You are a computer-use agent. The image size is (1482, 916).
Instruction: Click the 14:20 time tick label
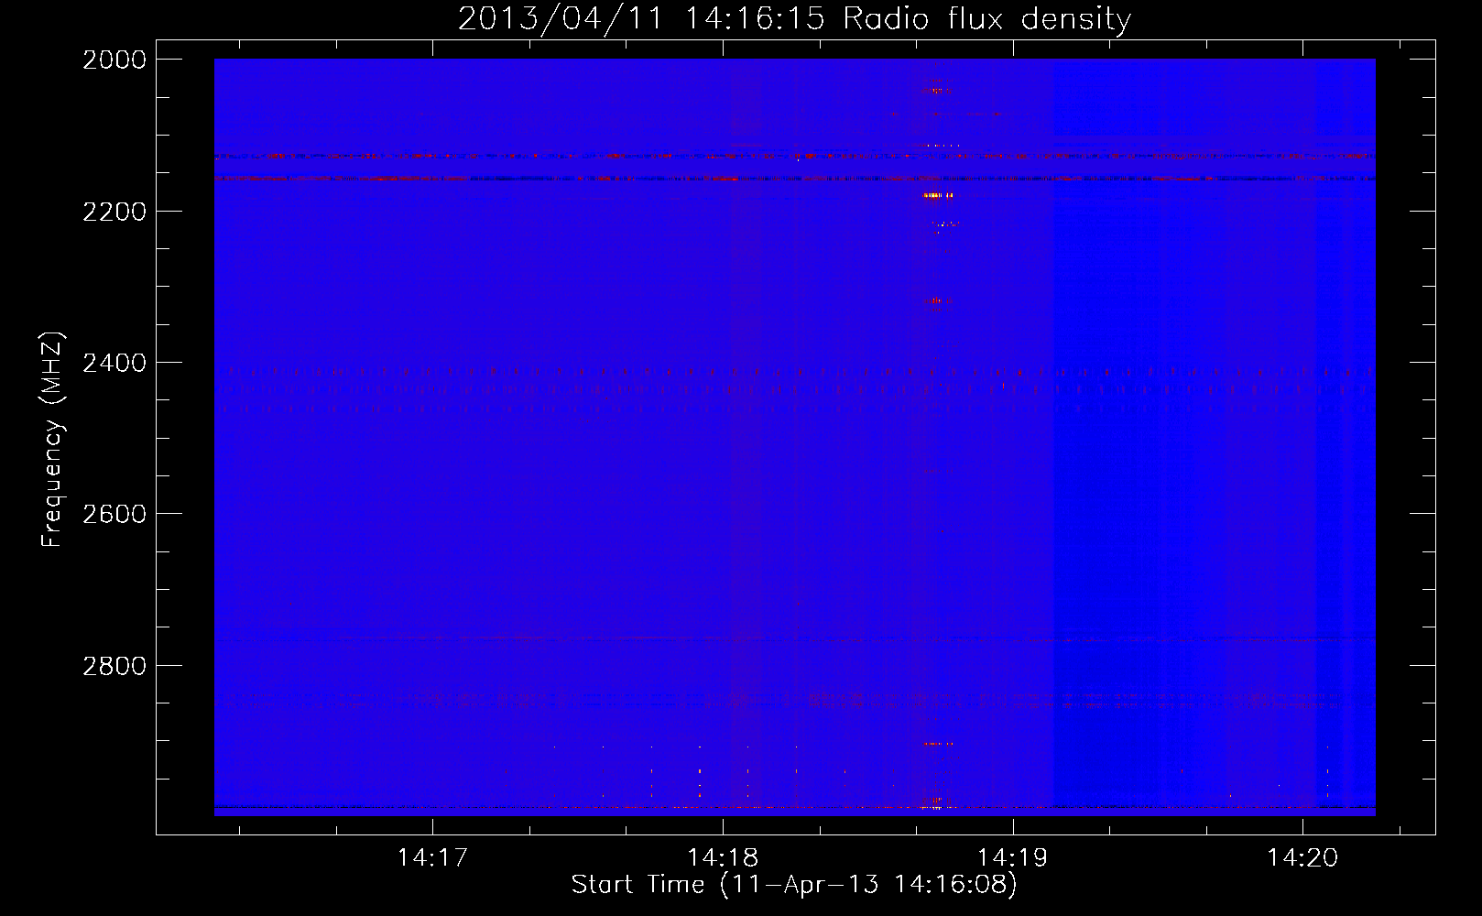coord(1302,858)
